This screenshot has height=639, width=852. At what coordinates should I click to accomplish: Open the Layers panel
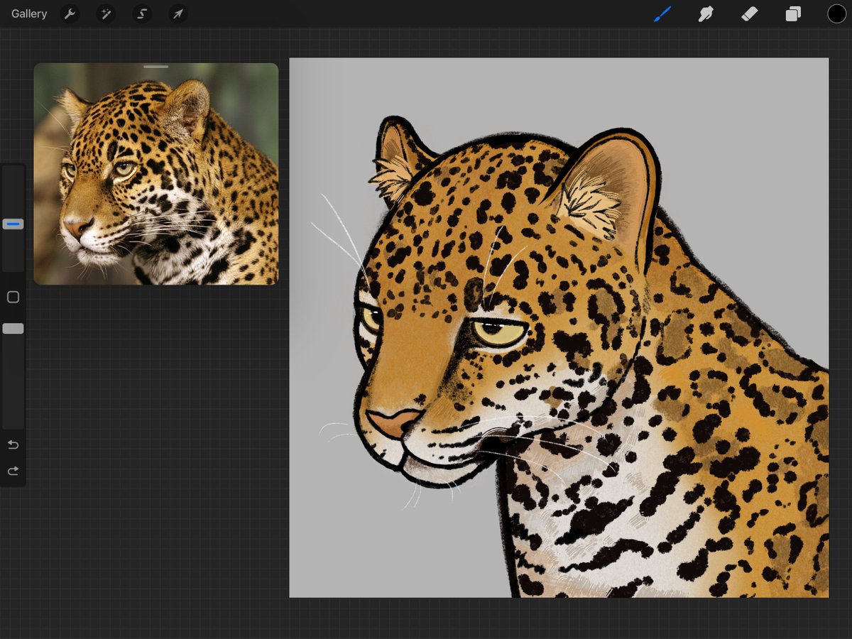(x=793, y=13)
